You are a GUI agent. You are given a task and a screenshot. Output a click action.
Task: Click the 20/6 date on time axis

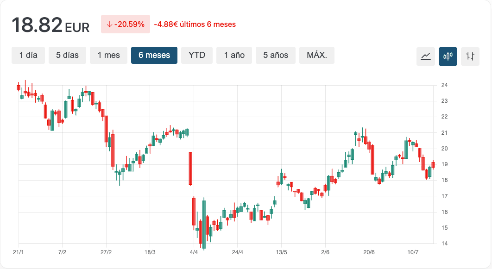point(369,252)
